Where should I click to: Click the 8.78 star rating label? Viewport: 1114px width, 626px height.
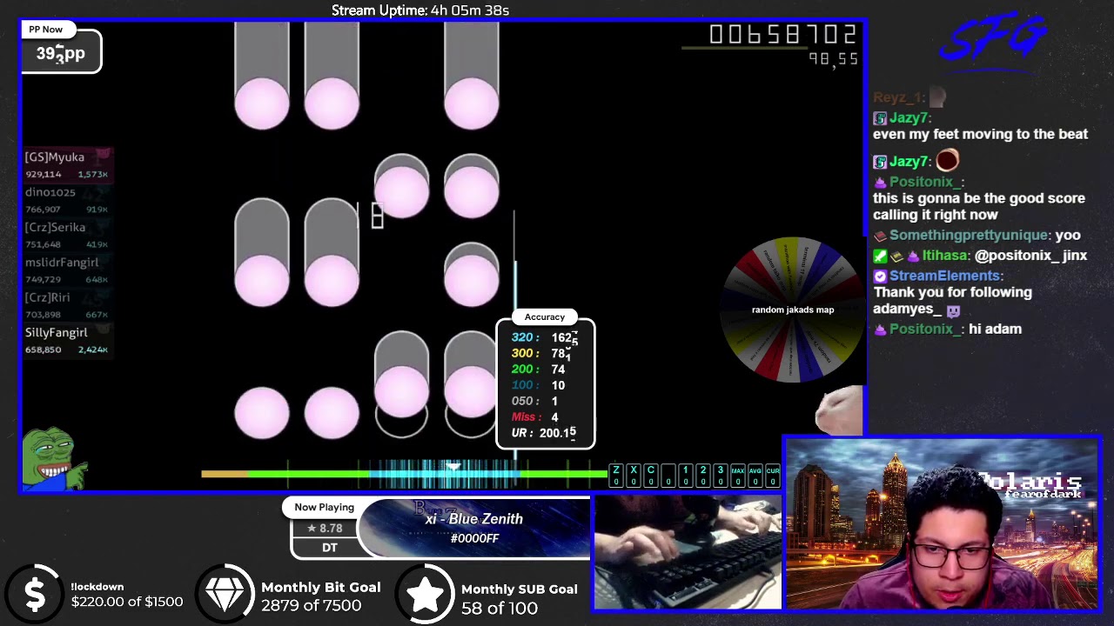(324, 528)
